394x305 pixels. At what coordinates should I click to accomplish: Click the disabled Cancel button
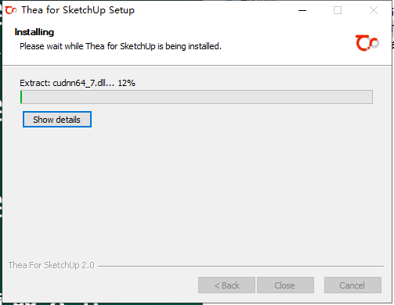point(352,285)
